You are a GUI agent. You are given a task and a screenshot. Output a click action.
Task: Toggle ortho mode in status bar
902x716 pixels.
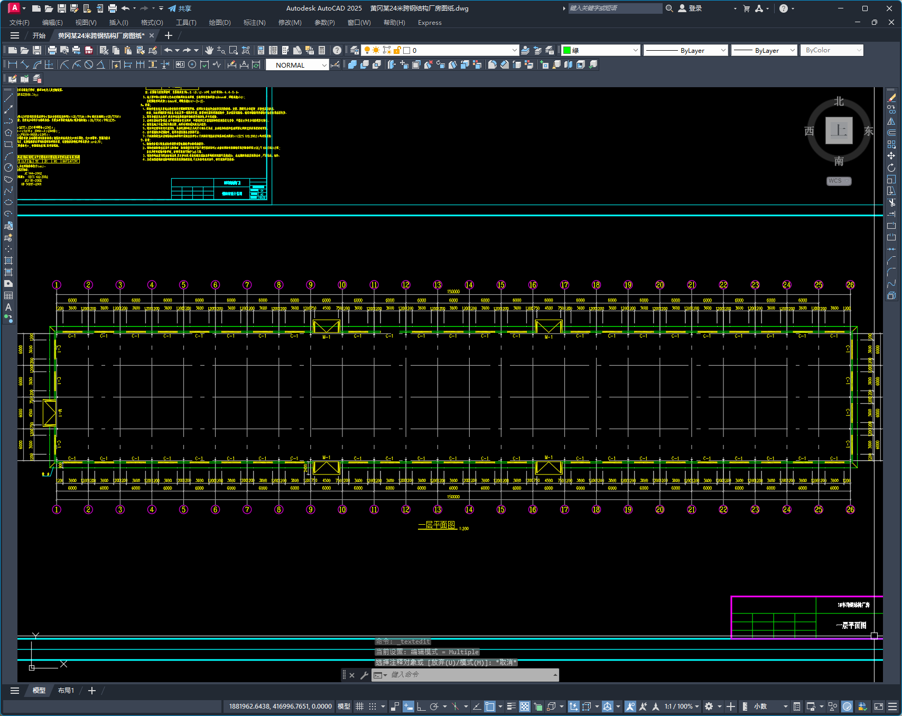click(x=421, y=706)
